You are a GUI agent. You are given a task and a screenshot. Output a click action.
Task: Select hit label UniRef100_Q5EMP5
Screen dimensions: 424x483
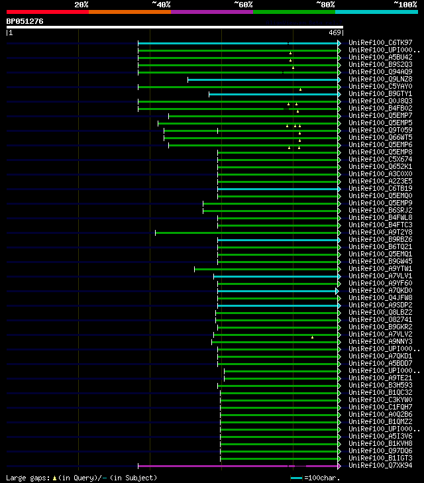tap(380, 123)
